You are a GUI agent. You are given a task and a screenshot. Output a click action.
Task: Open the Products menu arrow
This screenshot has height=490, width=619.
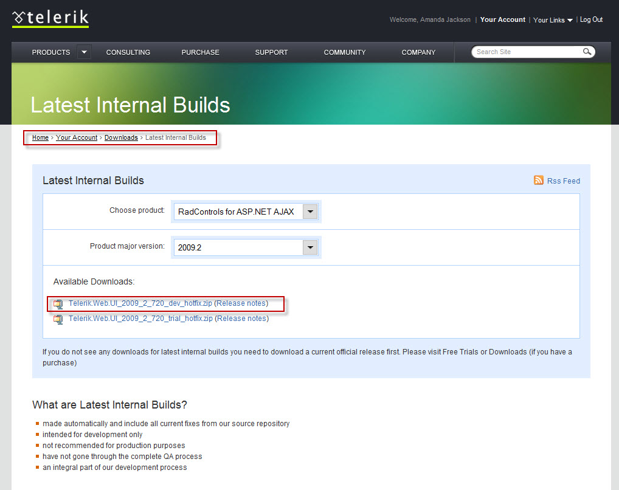click(x=84, y=52)
